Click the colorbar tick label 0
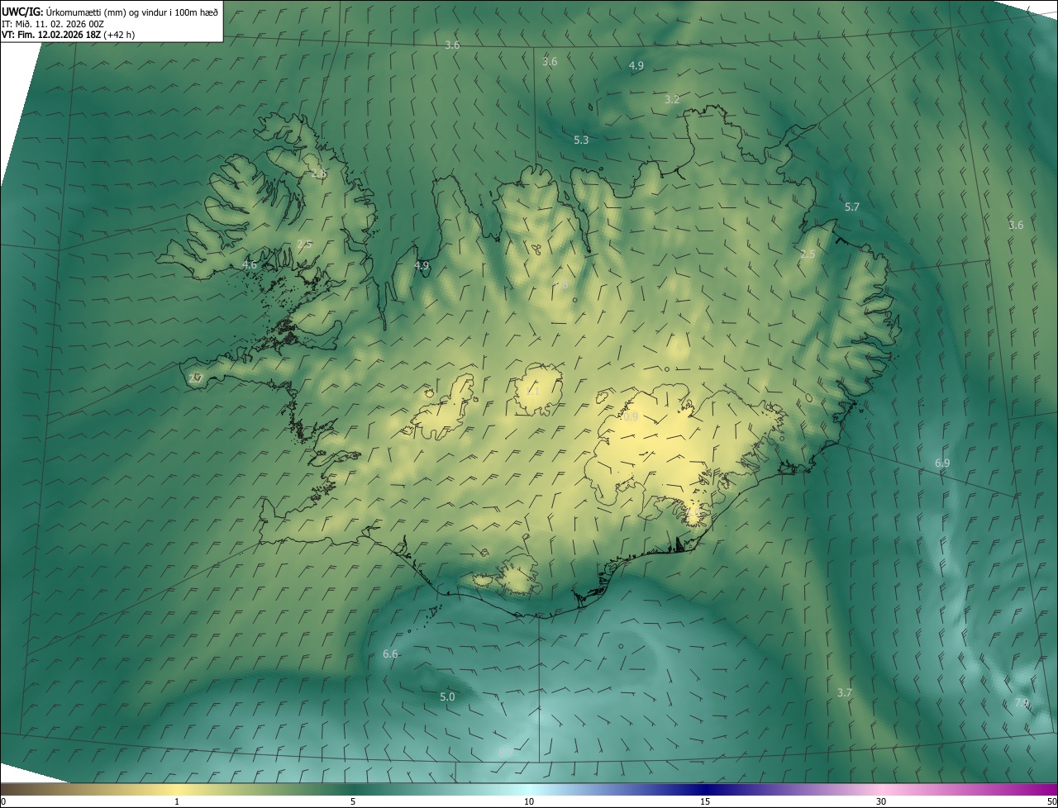Image resolution: width=1058 pixels, height=808 pixels. [x=3, y=802]
